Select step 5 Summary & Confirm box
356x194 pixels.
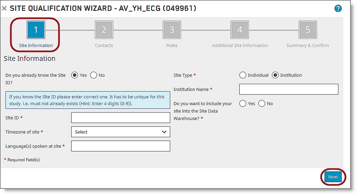click(308, 30)
